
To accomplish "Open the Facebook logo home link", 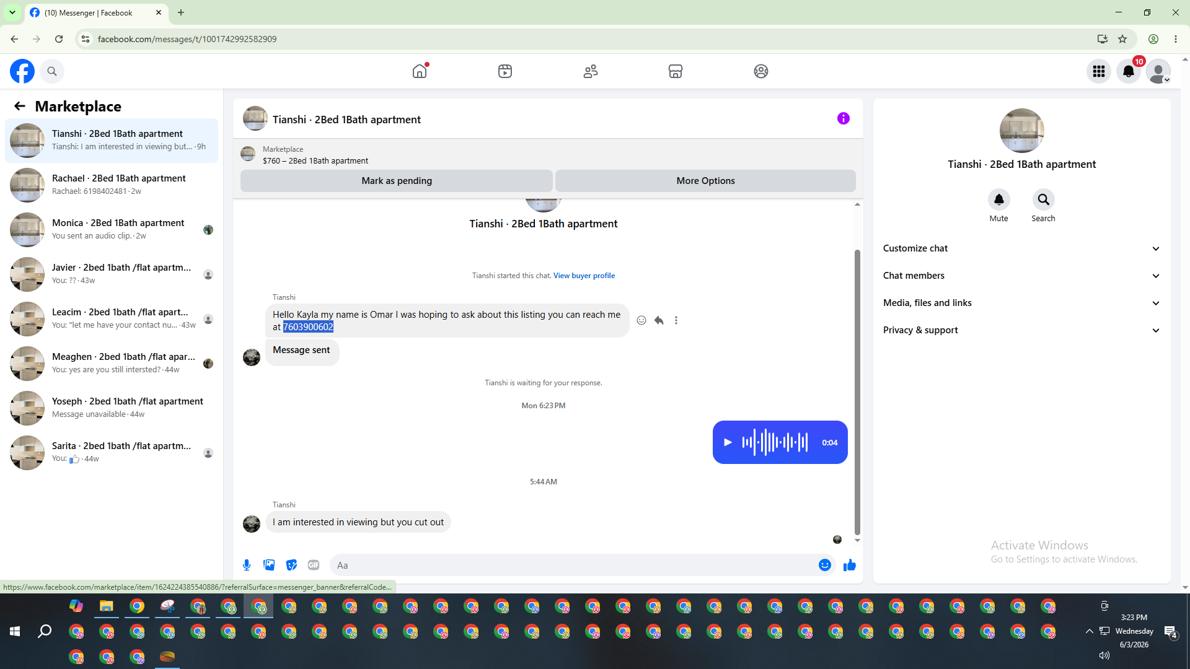I will (x=22, y=71).
